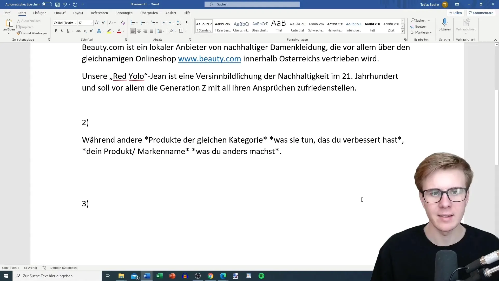Switch to Überprüfen tab
This screenshot has height=281, width=499.
coord(149,13)
